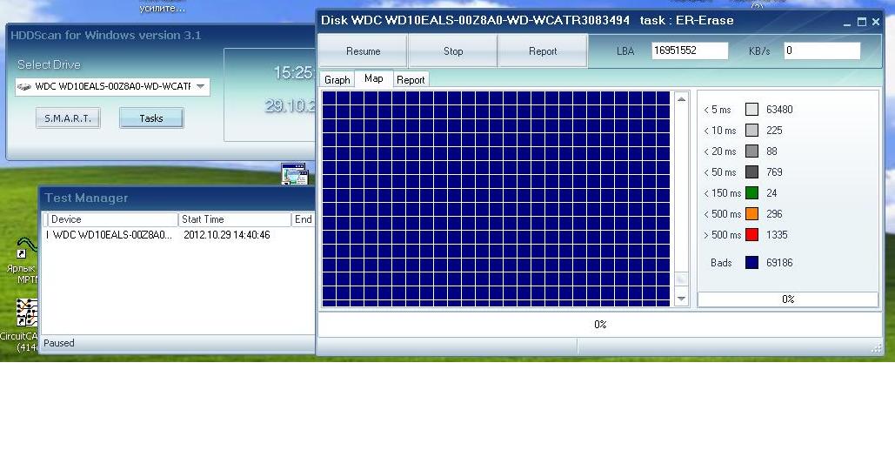Screen dimensions: 895x457
Task: Click the Report toolbar button
Action: [x=543, y=50]
